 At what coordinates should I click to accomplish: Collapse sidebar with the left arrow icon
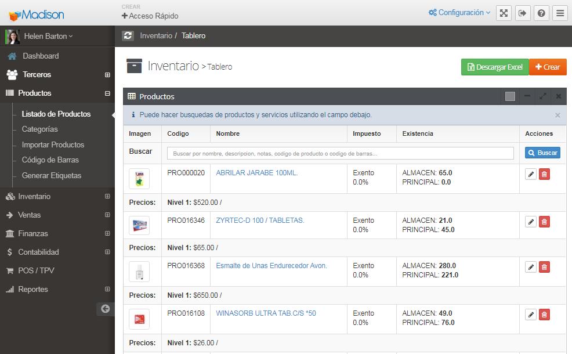tap(105, 309)
